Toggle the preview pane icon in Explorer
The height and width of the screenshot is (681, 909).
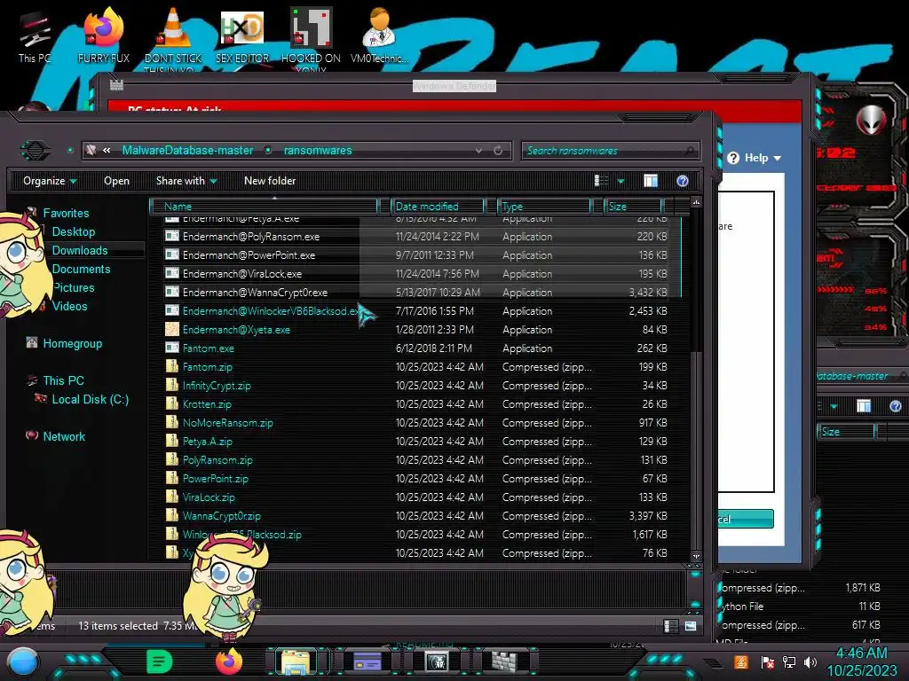651,181
